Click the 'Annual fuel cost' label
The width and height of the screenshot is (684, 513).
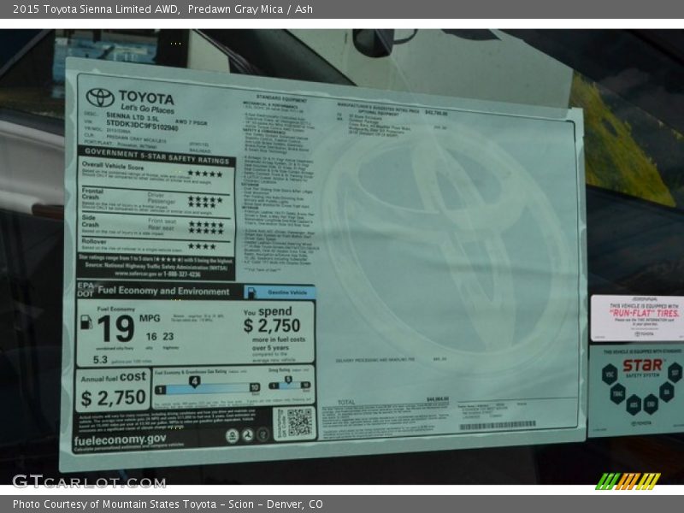pyautogui.click(x=114, y=377)
